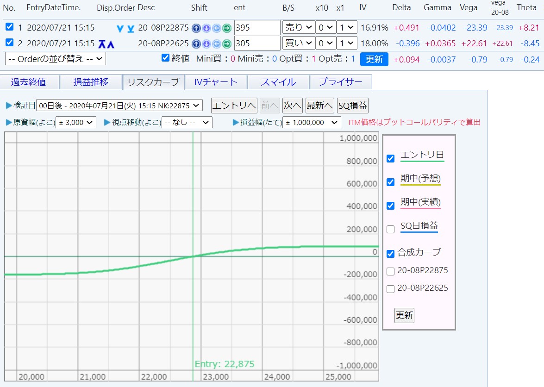Uncheck order row 1 checkbox
Viewport: 544px width, 387px height.
10,27
